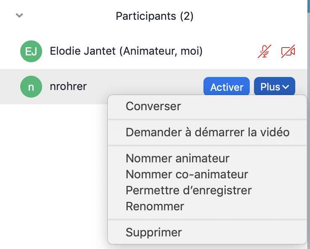Select Converser from the menu

point(153,106)
